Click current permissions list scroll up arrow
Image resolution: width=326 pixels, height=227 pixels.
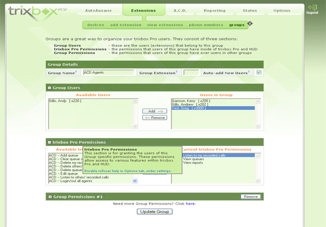pos(258,156)
